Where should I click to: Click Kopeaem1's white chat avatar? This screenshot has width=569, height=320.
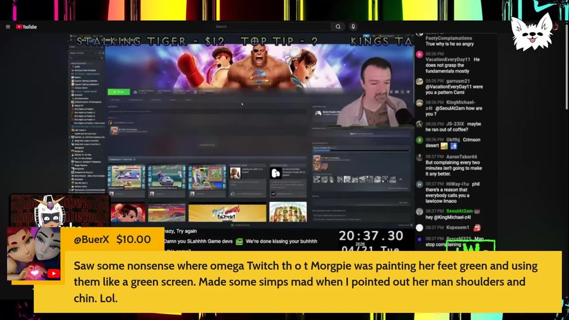click(420, 228)
